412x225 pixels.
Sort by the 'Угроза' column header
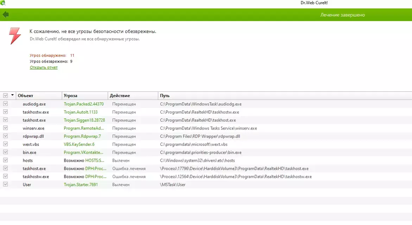click(85, 96)
